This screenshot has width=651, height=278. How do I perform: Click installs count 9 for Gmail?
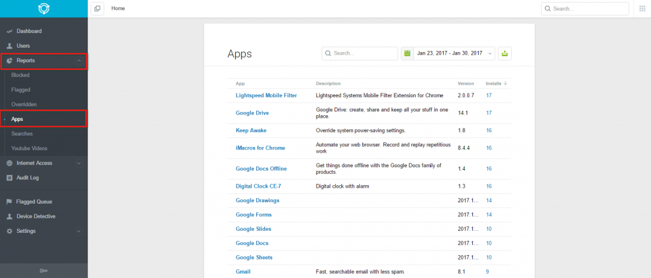tap(488, 272)
